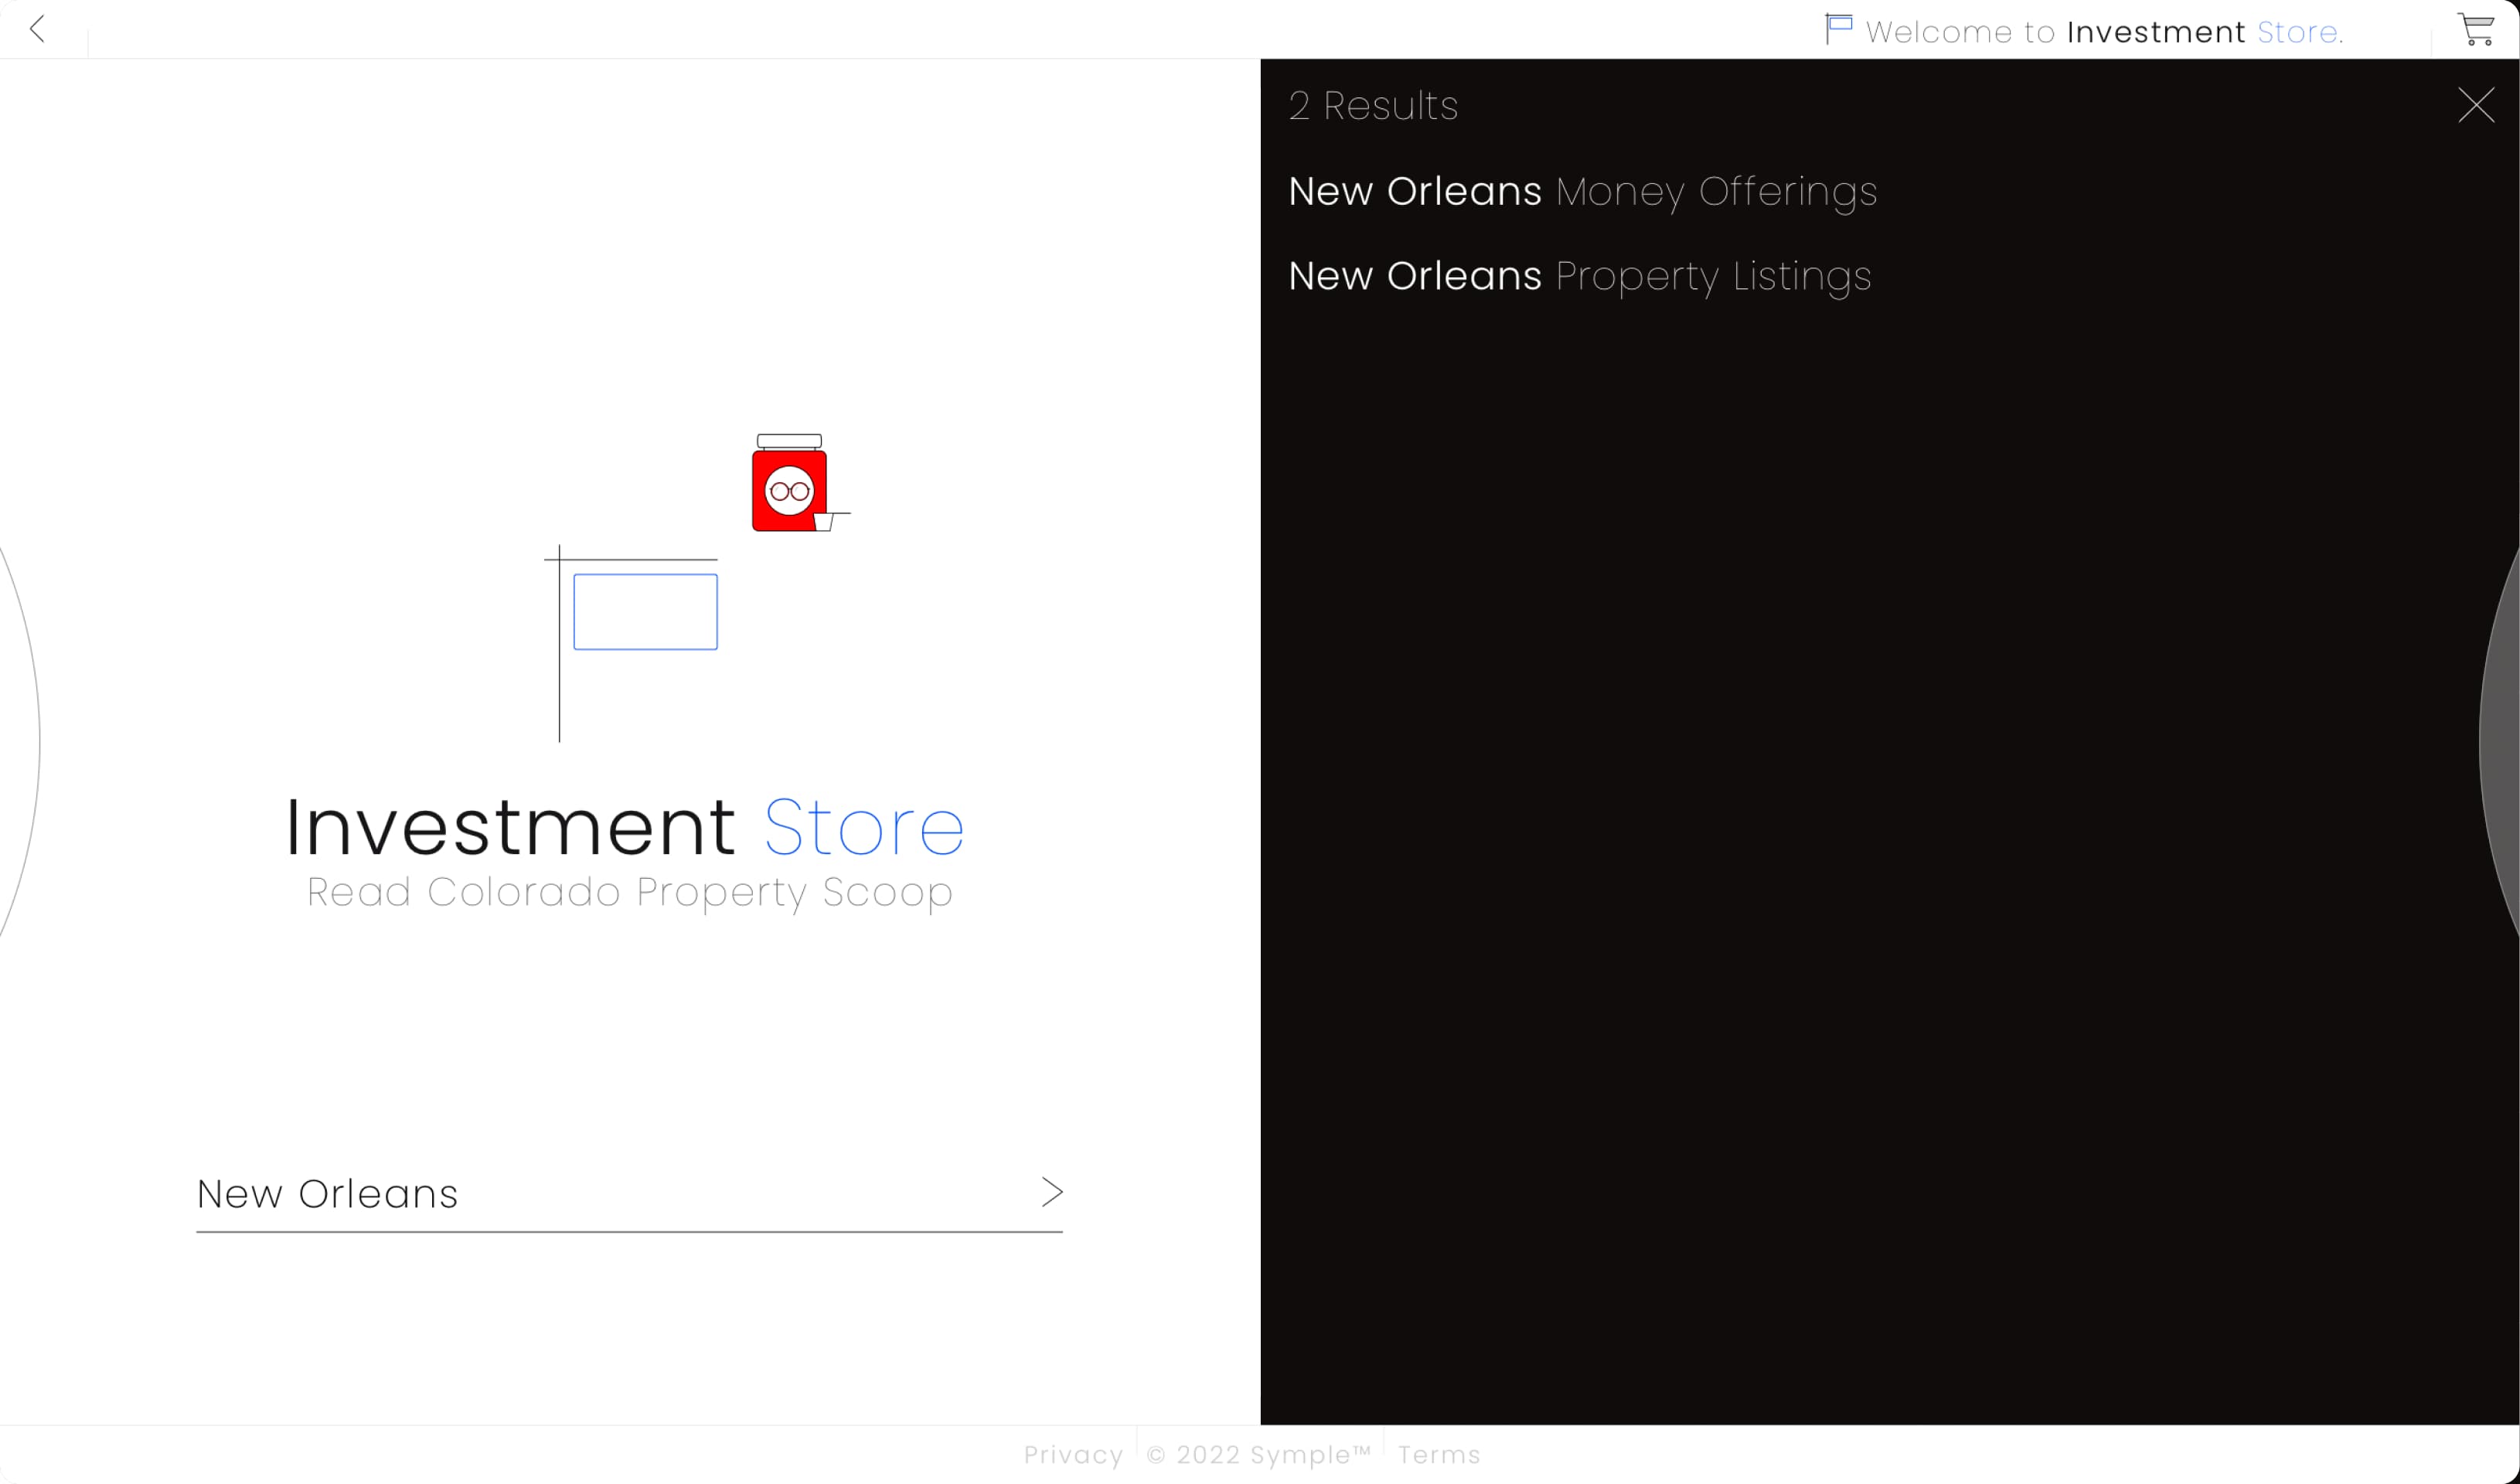
Task: Open the Privacy link in the footer
Action: click(1072, 1455)
